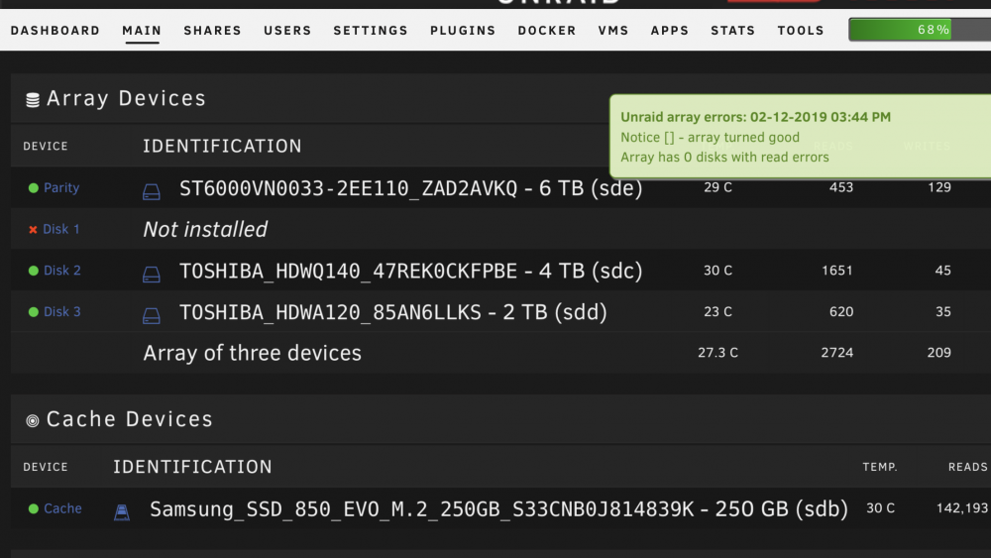Click the Disk 3 reads value 620

click(x=841, y=311)
